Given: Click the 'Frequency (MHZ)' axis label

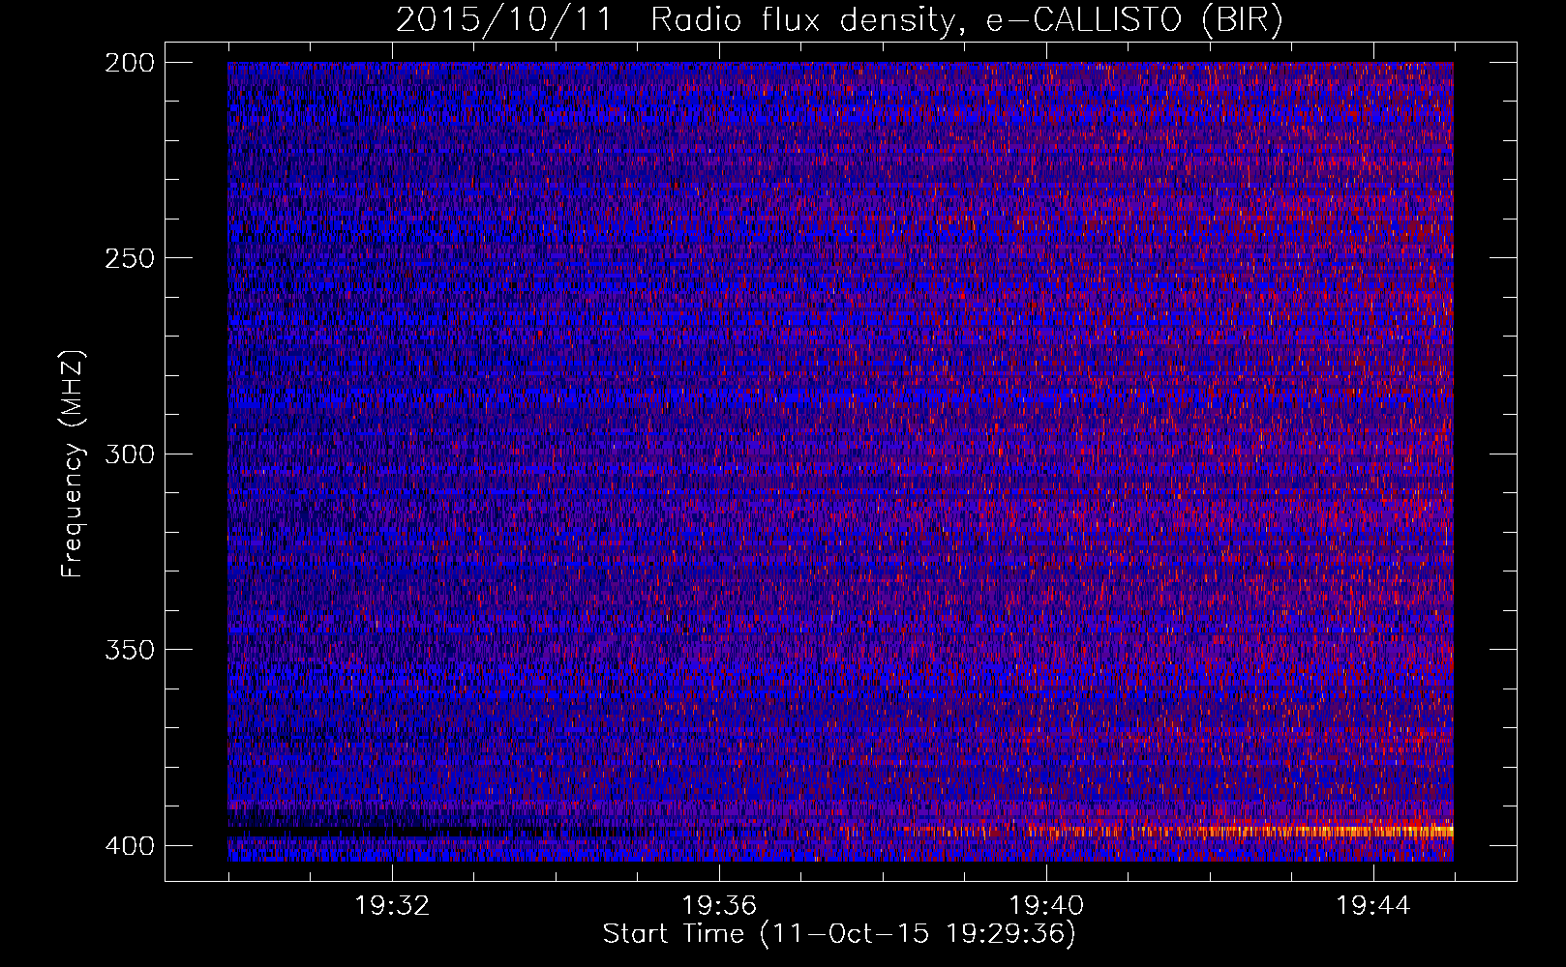Looking at the screenshot, I should pos(73,464).
